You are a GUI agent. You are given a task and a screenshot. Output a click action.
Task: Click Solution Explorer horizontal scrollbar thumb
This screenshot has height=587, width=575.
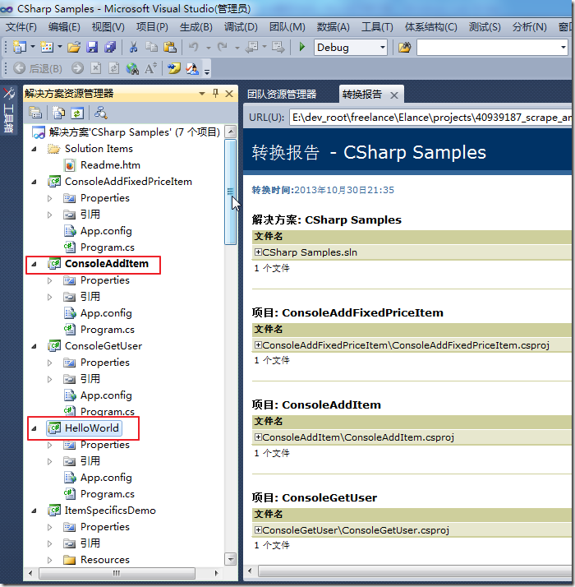[x=117, y=573]
